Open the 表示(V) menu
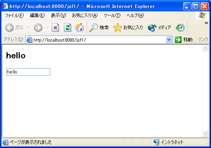Screen dimensions: 211x148 click(58, 16)
